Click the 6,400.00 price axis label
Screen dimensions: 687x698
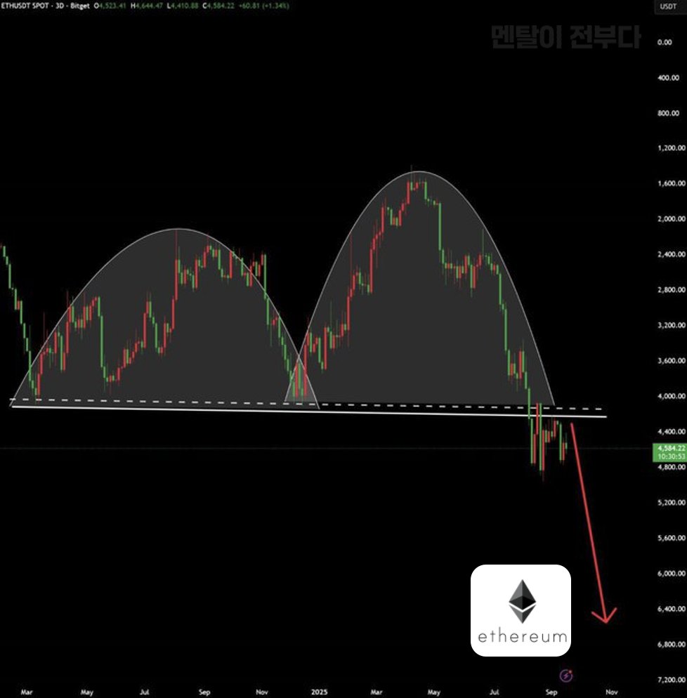click(x=672, y=609)
